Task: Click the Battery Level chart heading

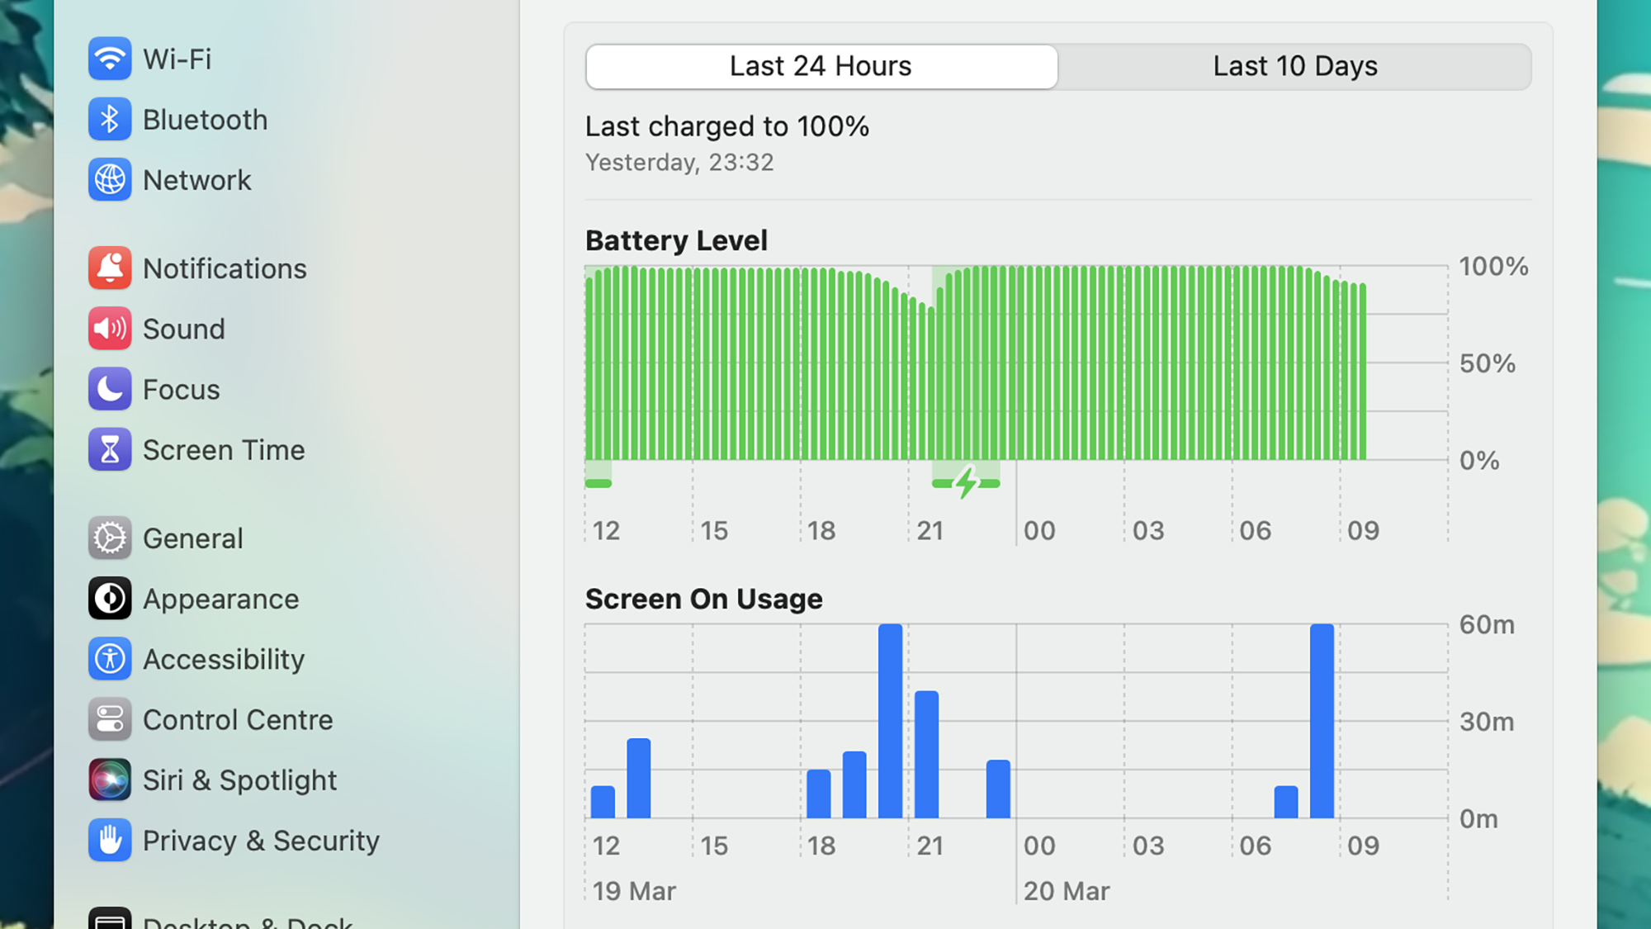Action: 675,240
